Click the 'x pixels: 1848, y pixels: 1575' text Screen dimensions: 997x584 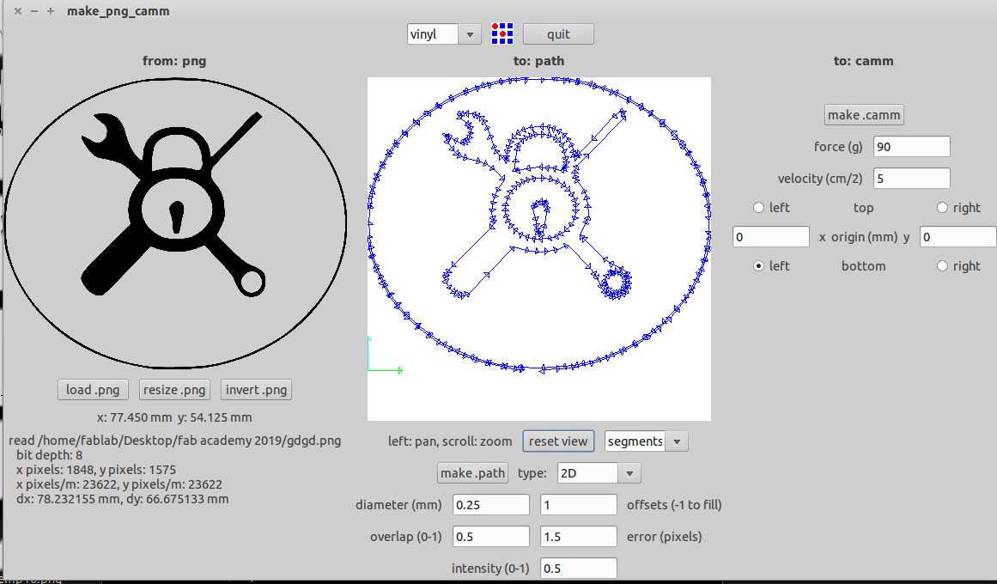pos(95,470)
